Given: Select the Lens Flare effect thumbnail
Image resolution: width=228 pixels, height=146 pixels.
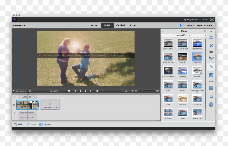Looking at the screenshot, I should coord(197,57).
